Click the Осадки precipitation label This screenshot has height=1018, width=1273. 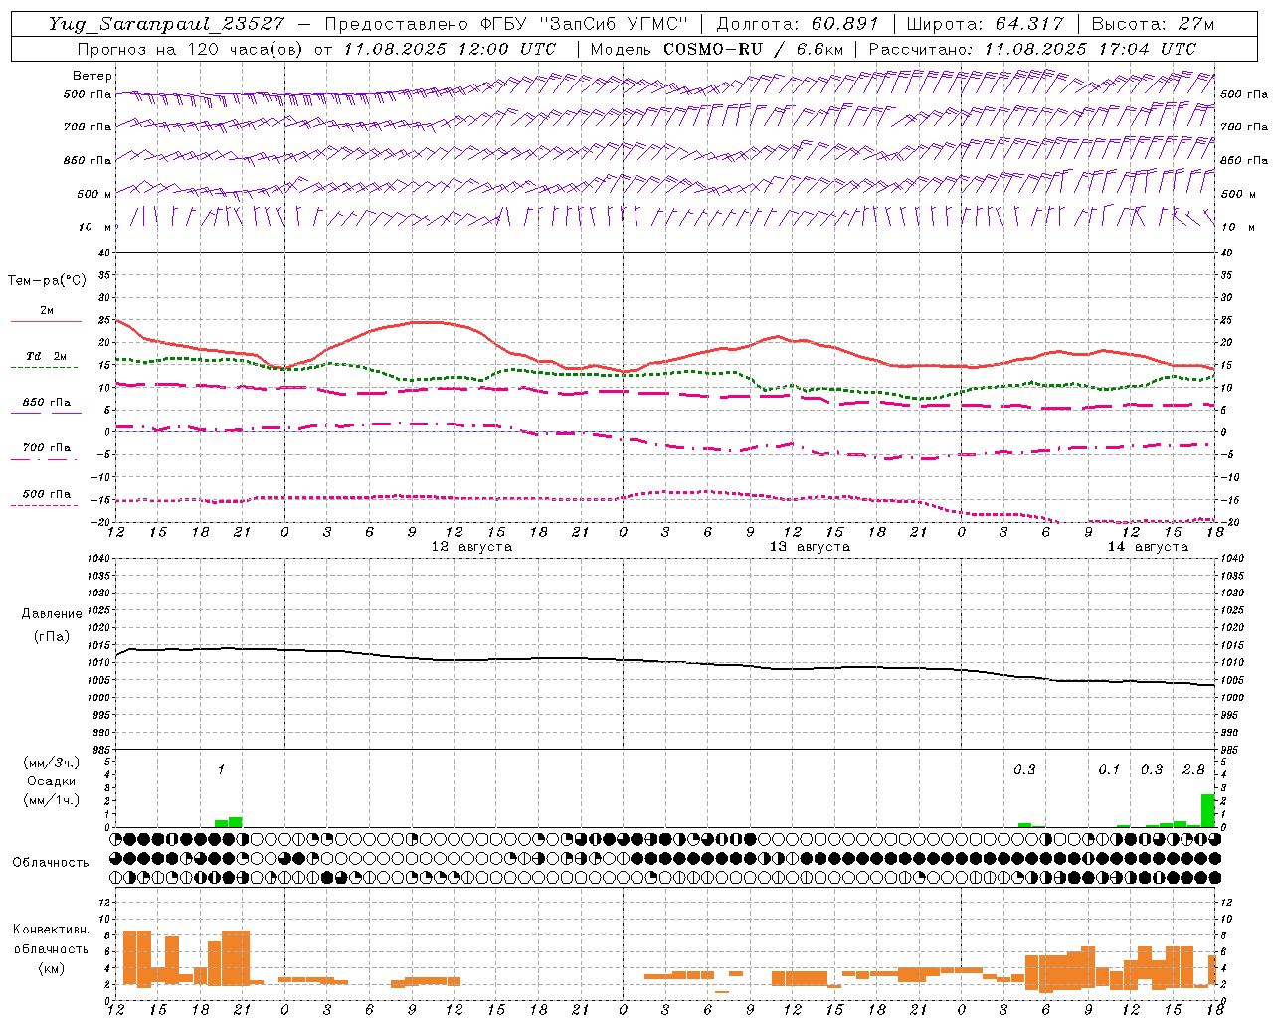[51, 781]
